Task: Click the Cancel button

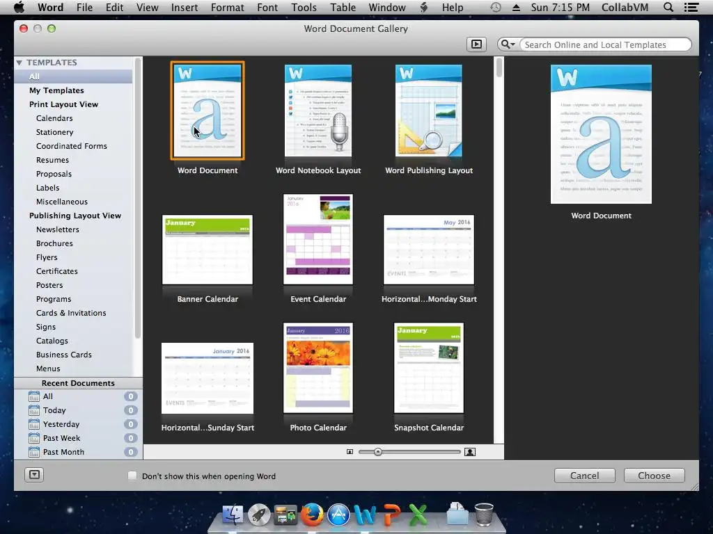Action: point(584,476)
